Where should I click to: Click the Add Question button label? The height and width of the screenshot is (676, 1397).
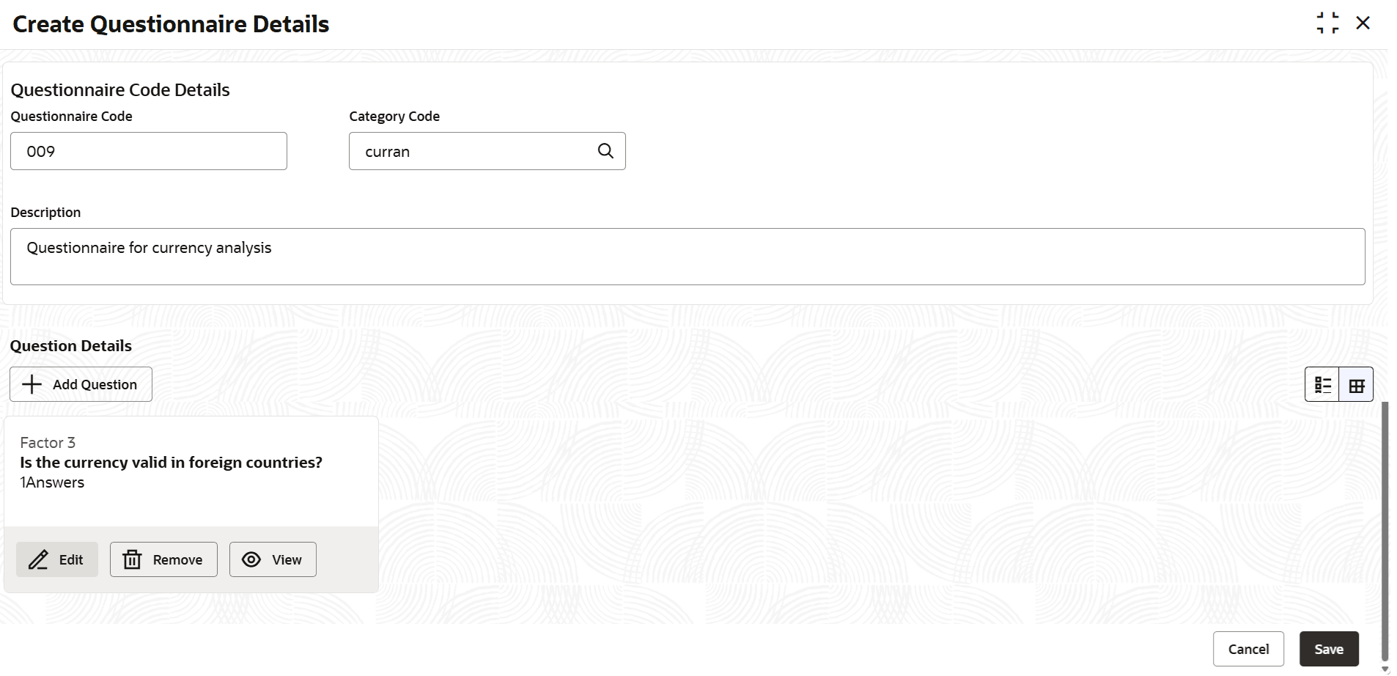[95, 384]
